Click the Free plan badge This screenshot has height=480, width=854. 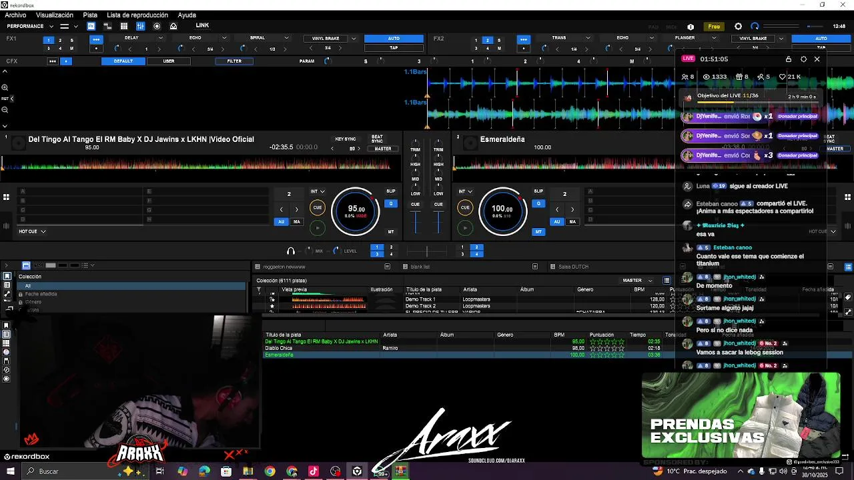pos(714,27)
